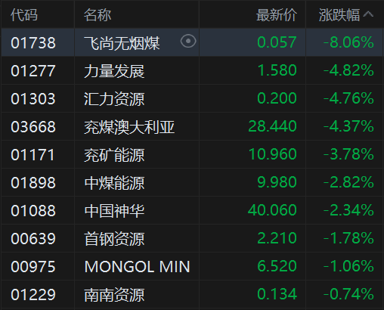Click price 6.520

[277, 266]
